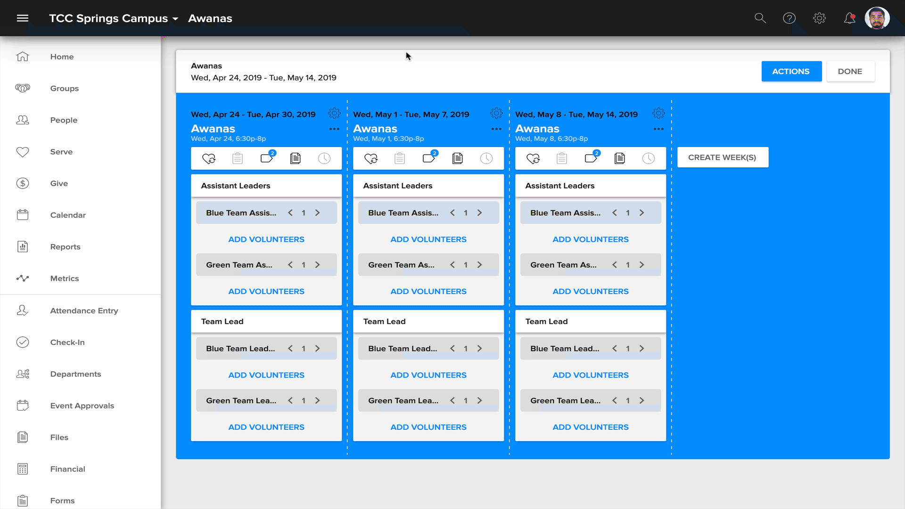Decrease Green Team Lead count in May 8 week
Viewport: 905px width, 509px height.
pyautogui.click(x=615, y=401)
